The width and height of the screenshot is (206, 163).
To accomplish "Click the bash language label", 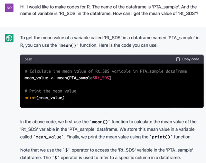I will pos(28,59).
